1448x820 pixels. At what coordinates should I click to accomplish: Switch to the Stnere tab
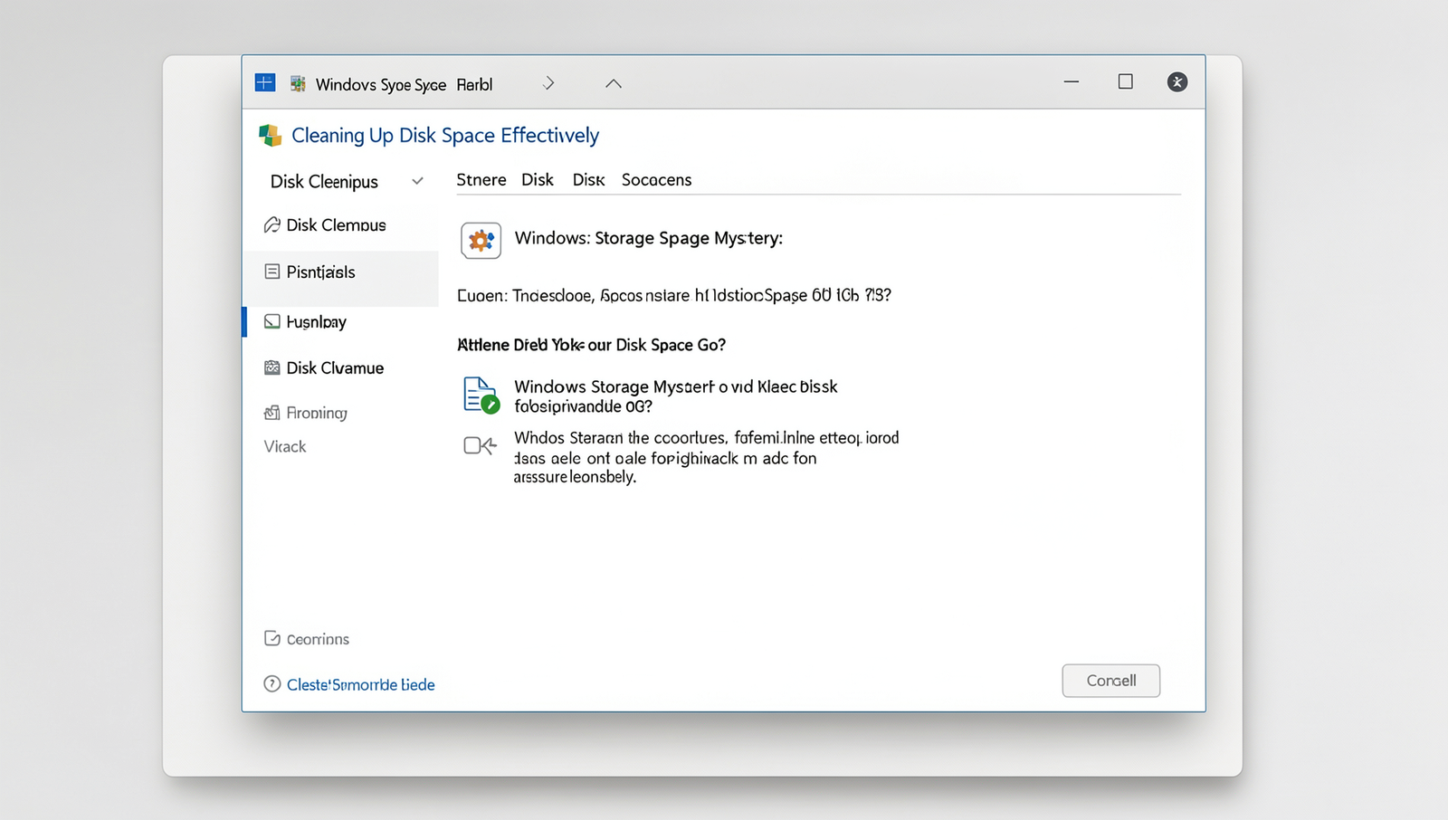point(481,179)
